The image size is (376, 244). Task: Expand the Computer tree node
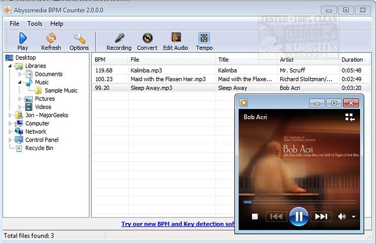coord(10,124)
